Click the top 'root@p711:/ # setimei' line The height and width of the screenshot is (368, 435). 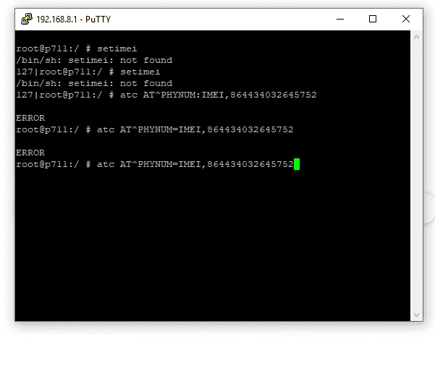point(76,48)
